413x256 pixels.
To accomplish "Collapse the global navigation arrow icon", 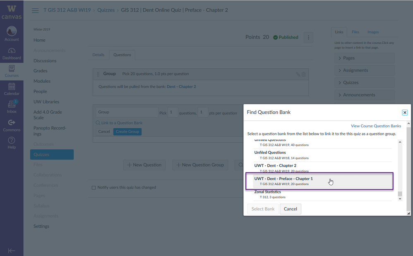I will coord(12,250).
